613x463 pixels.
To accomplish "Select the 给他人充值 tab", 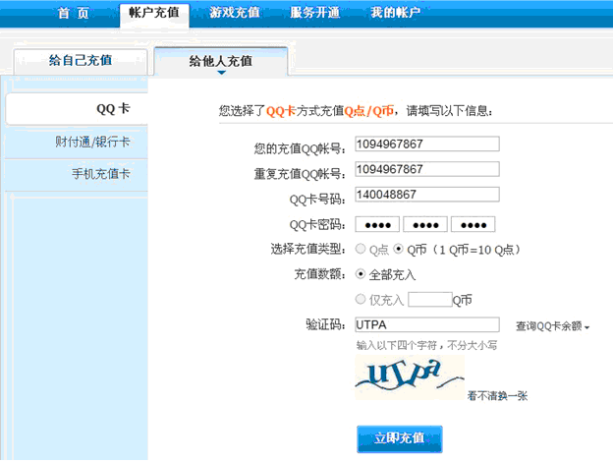I will [221, 61].
